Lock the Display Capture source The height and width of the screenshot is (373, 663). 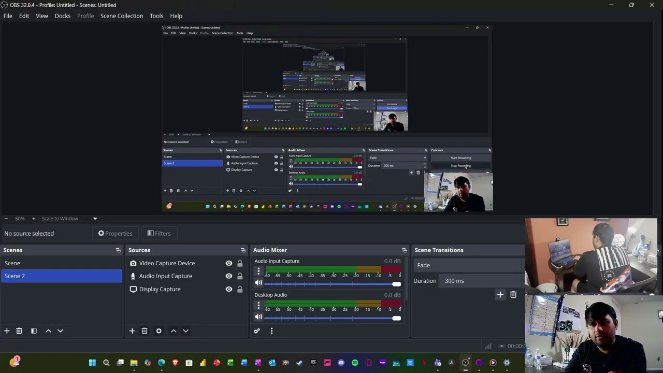point(240,289)
